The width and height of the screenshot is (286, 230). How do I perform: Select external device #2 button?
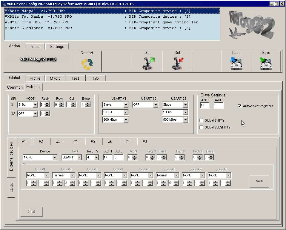[42, 141]
